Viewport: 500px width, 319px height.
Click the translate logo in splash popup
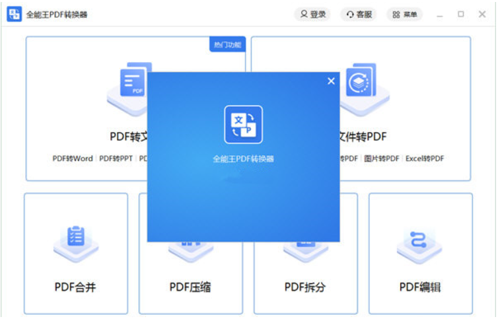(243, 125)
